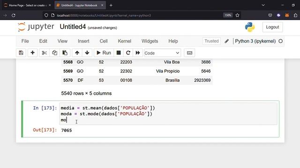Screen dimensions: 300x168
Task: Open the command palette keyboard icon
Action: (189, 53)
